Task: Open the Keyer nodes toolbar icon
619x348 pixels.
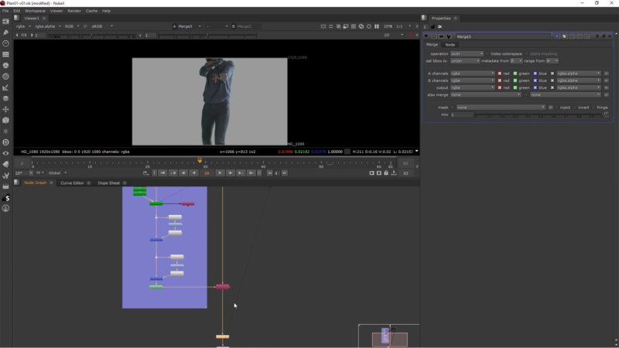Action: (x=5, y=87)
